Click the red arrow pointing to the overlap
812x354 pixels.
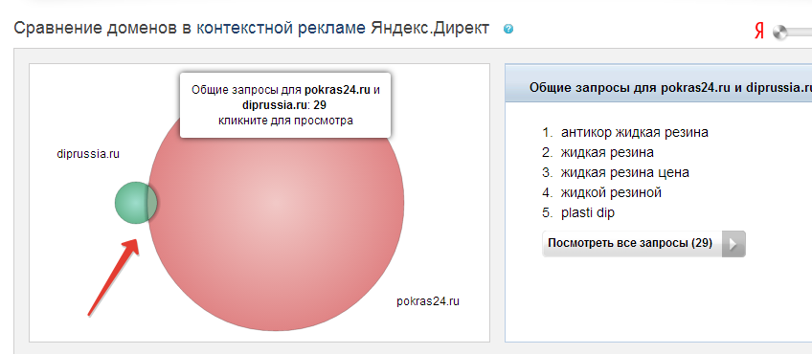coord(114,277)
